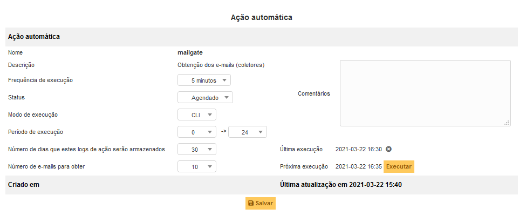This screenshot has width=526, height=222.
Task: Click the Última atualização footer text
Action: click(x=341, y=185)
